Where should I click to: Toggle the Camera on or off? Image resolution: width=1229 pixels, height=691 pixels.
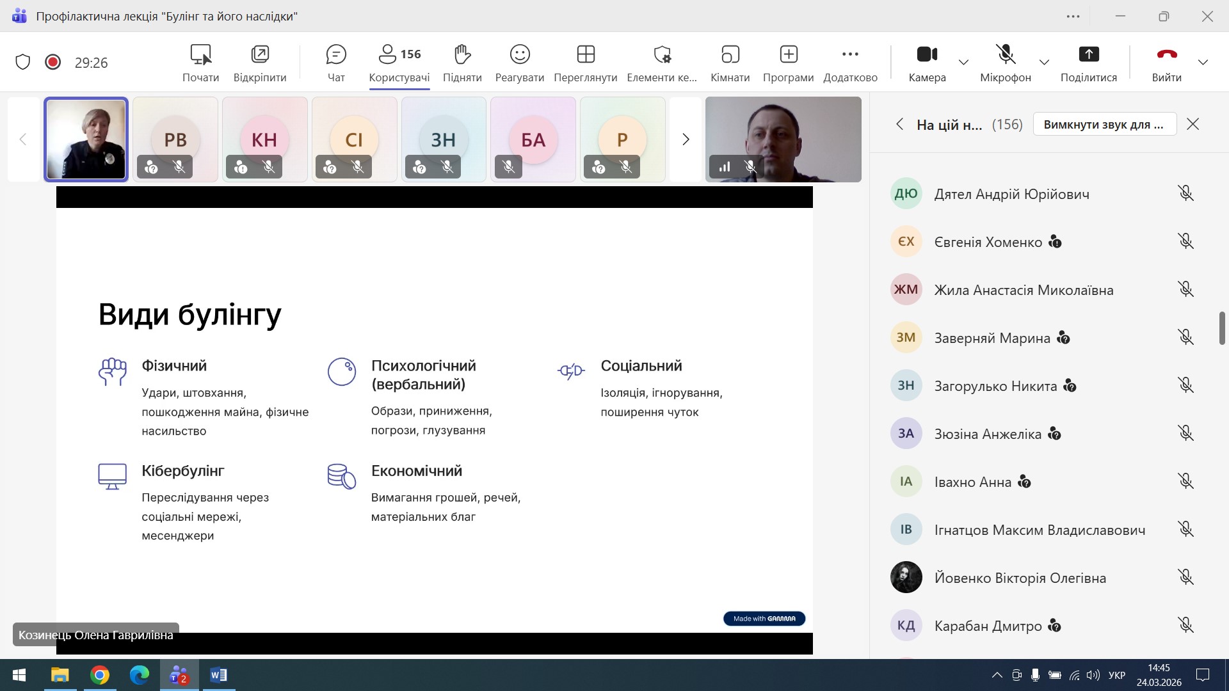(926, 55)
